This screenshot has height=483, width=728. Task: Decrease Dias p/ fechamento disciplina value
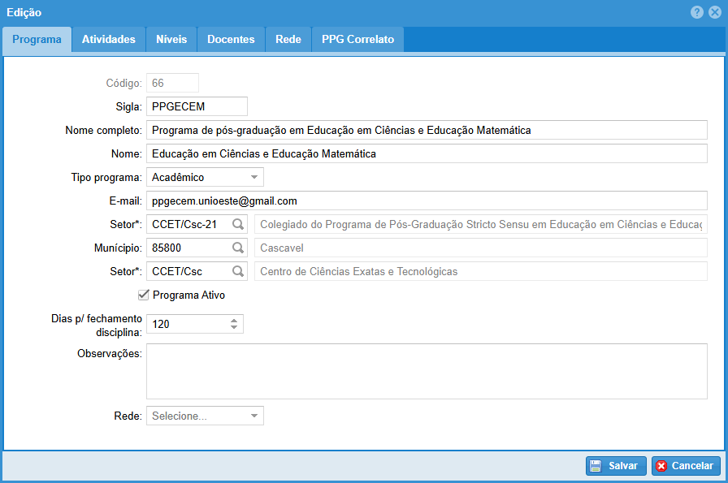[234, 328]
